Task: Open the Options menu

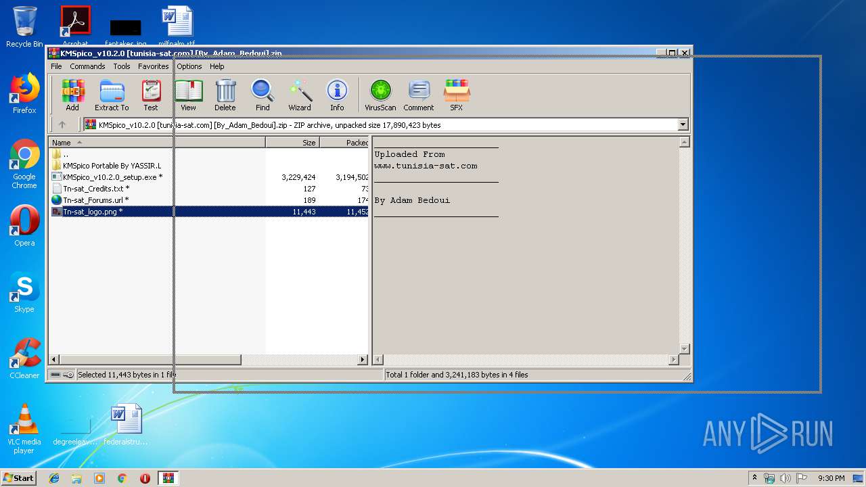Action: (189, 66)
